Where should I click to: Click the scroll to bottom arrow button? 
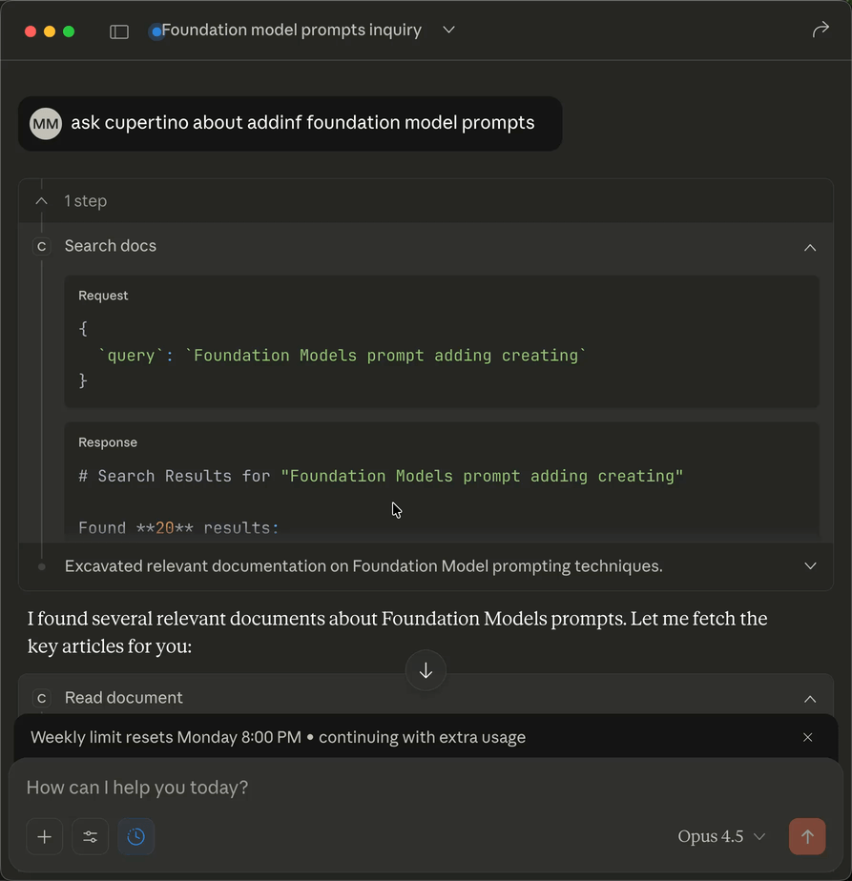(x=426, y=670)
